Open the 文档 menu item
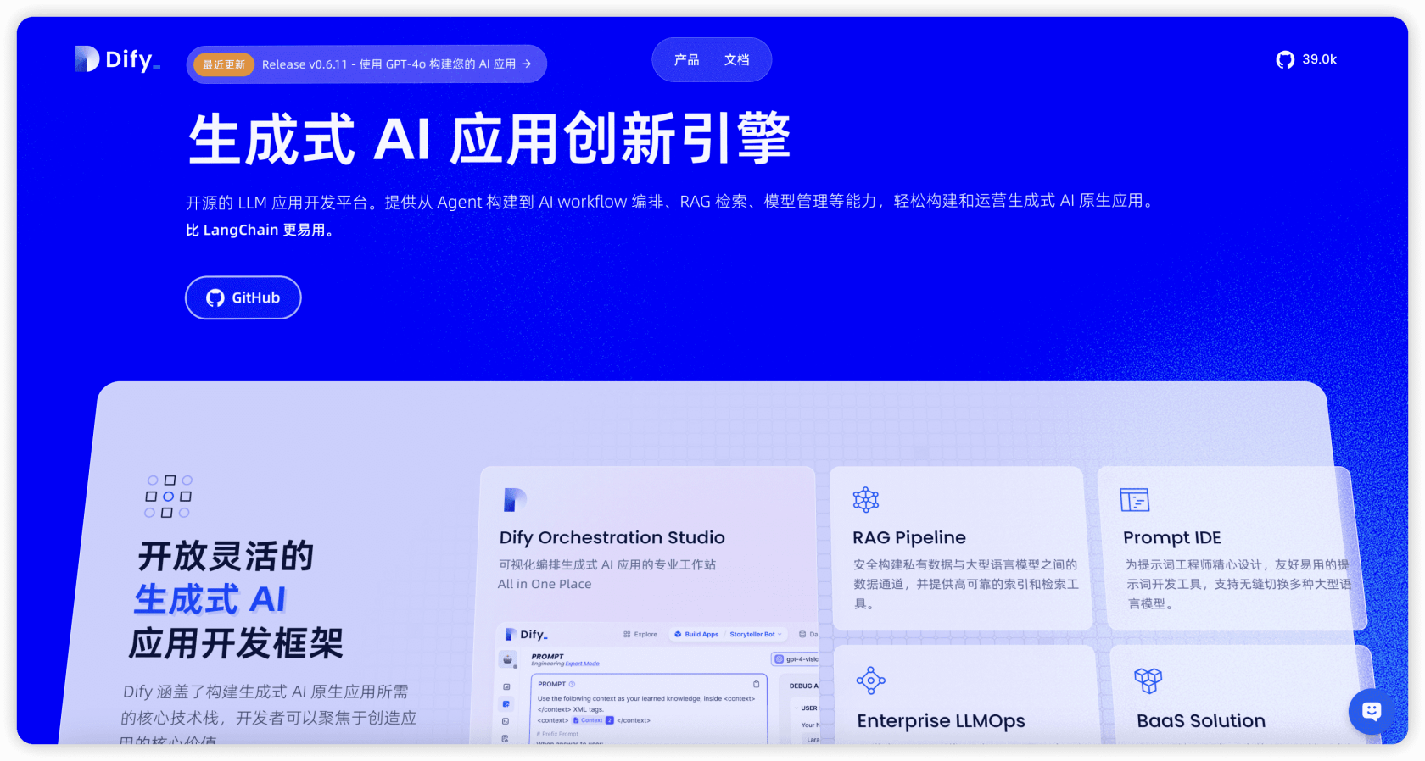This screenshot has height=761, width=1425. pos(736,59)
